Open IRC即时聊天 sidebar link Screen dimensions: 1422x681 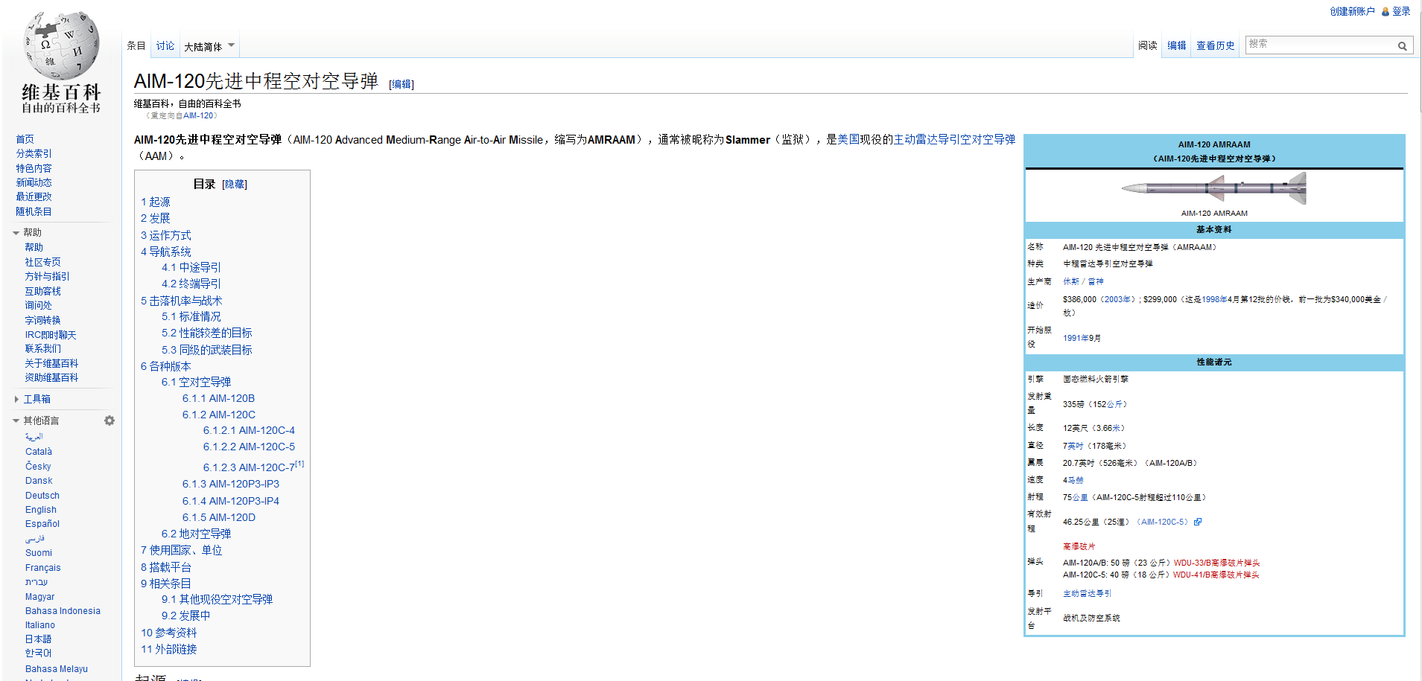pos(51,335)
